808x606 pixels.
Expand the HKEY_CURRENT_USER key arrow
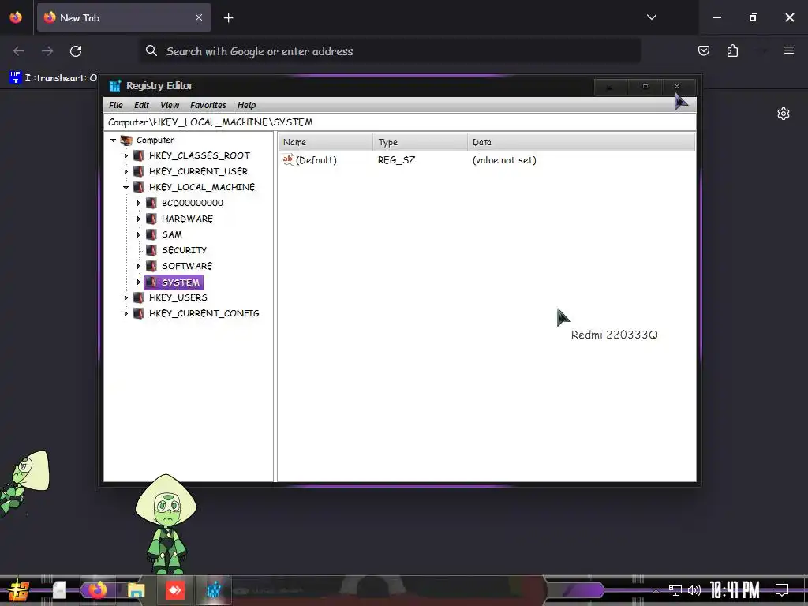point(125,171)
